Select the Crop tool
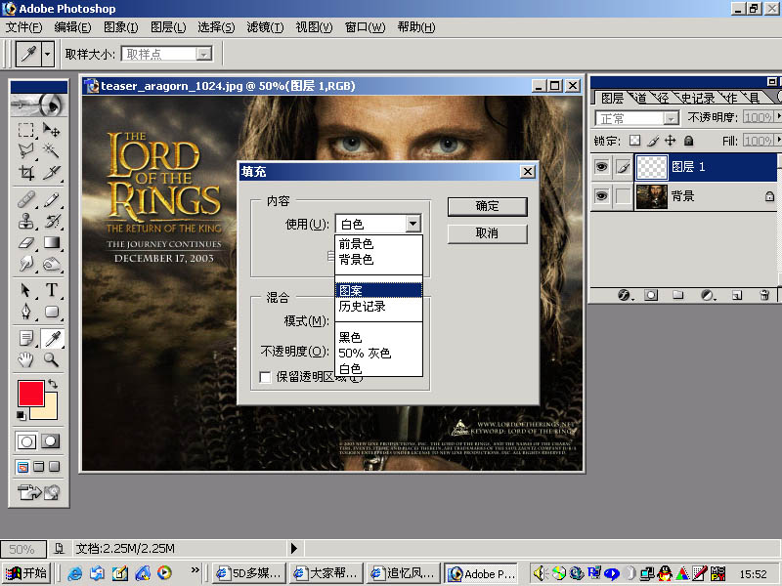Image resolution: width=782 pixels, height=586 pixels. [x=26, y=173]
